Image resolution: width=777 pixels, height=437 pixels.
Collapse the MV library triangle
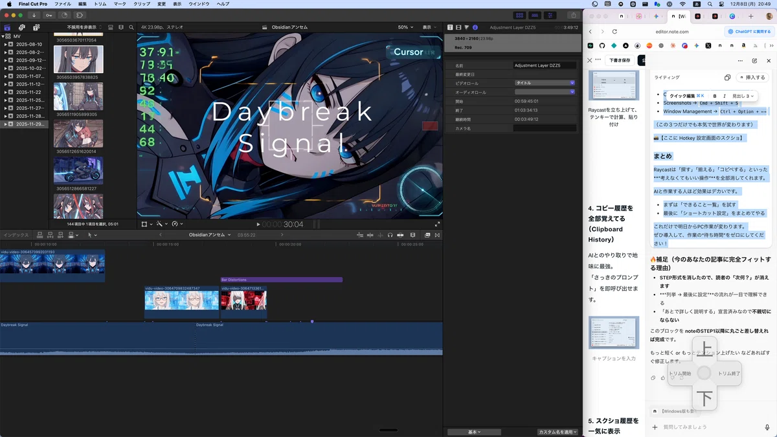(x=3, y=36)
